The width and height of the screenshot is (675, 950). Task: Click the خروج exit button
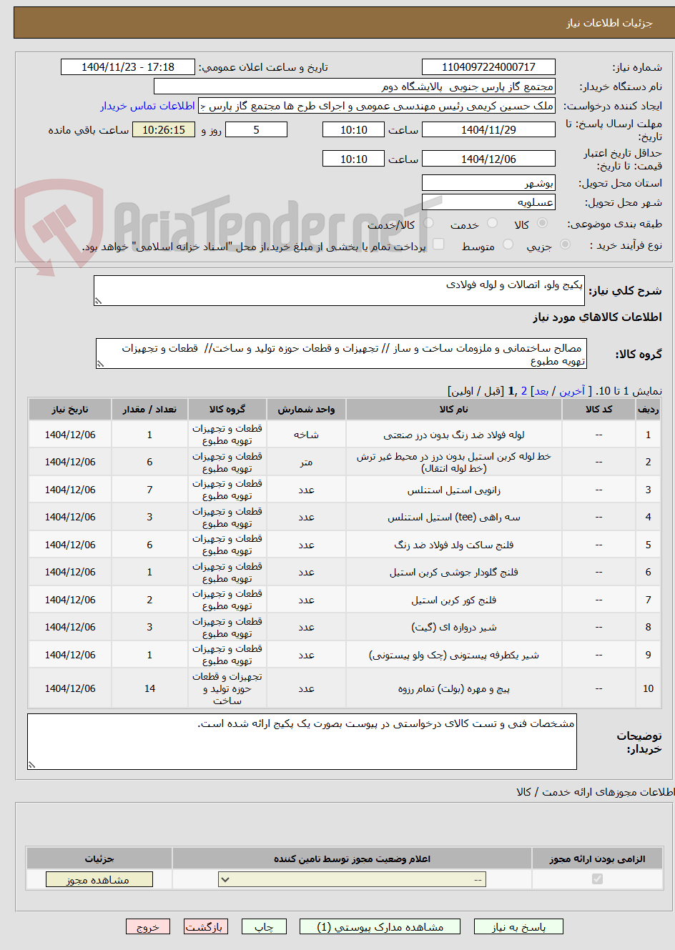(x=148, y=926)
